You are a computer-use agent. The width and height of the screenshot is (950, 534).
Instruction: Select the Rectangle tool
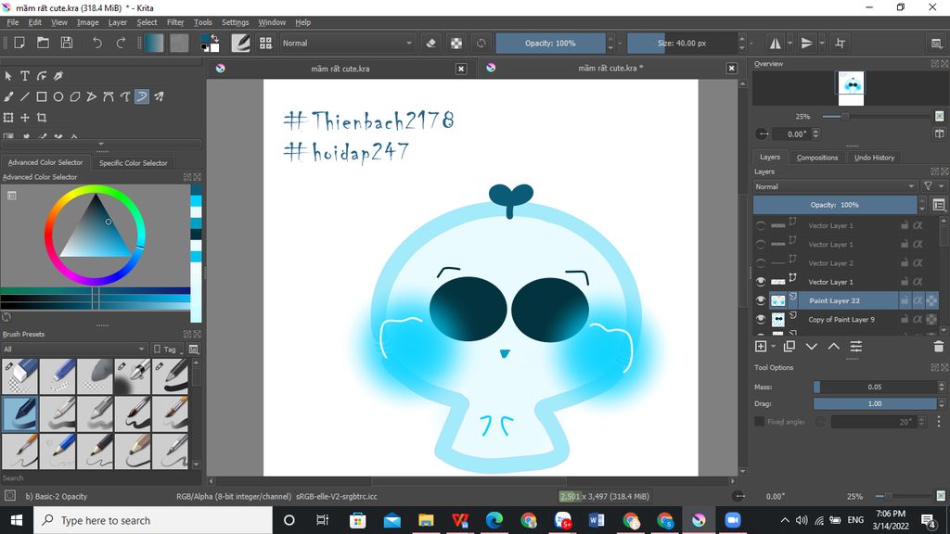[x=42, y=96]
